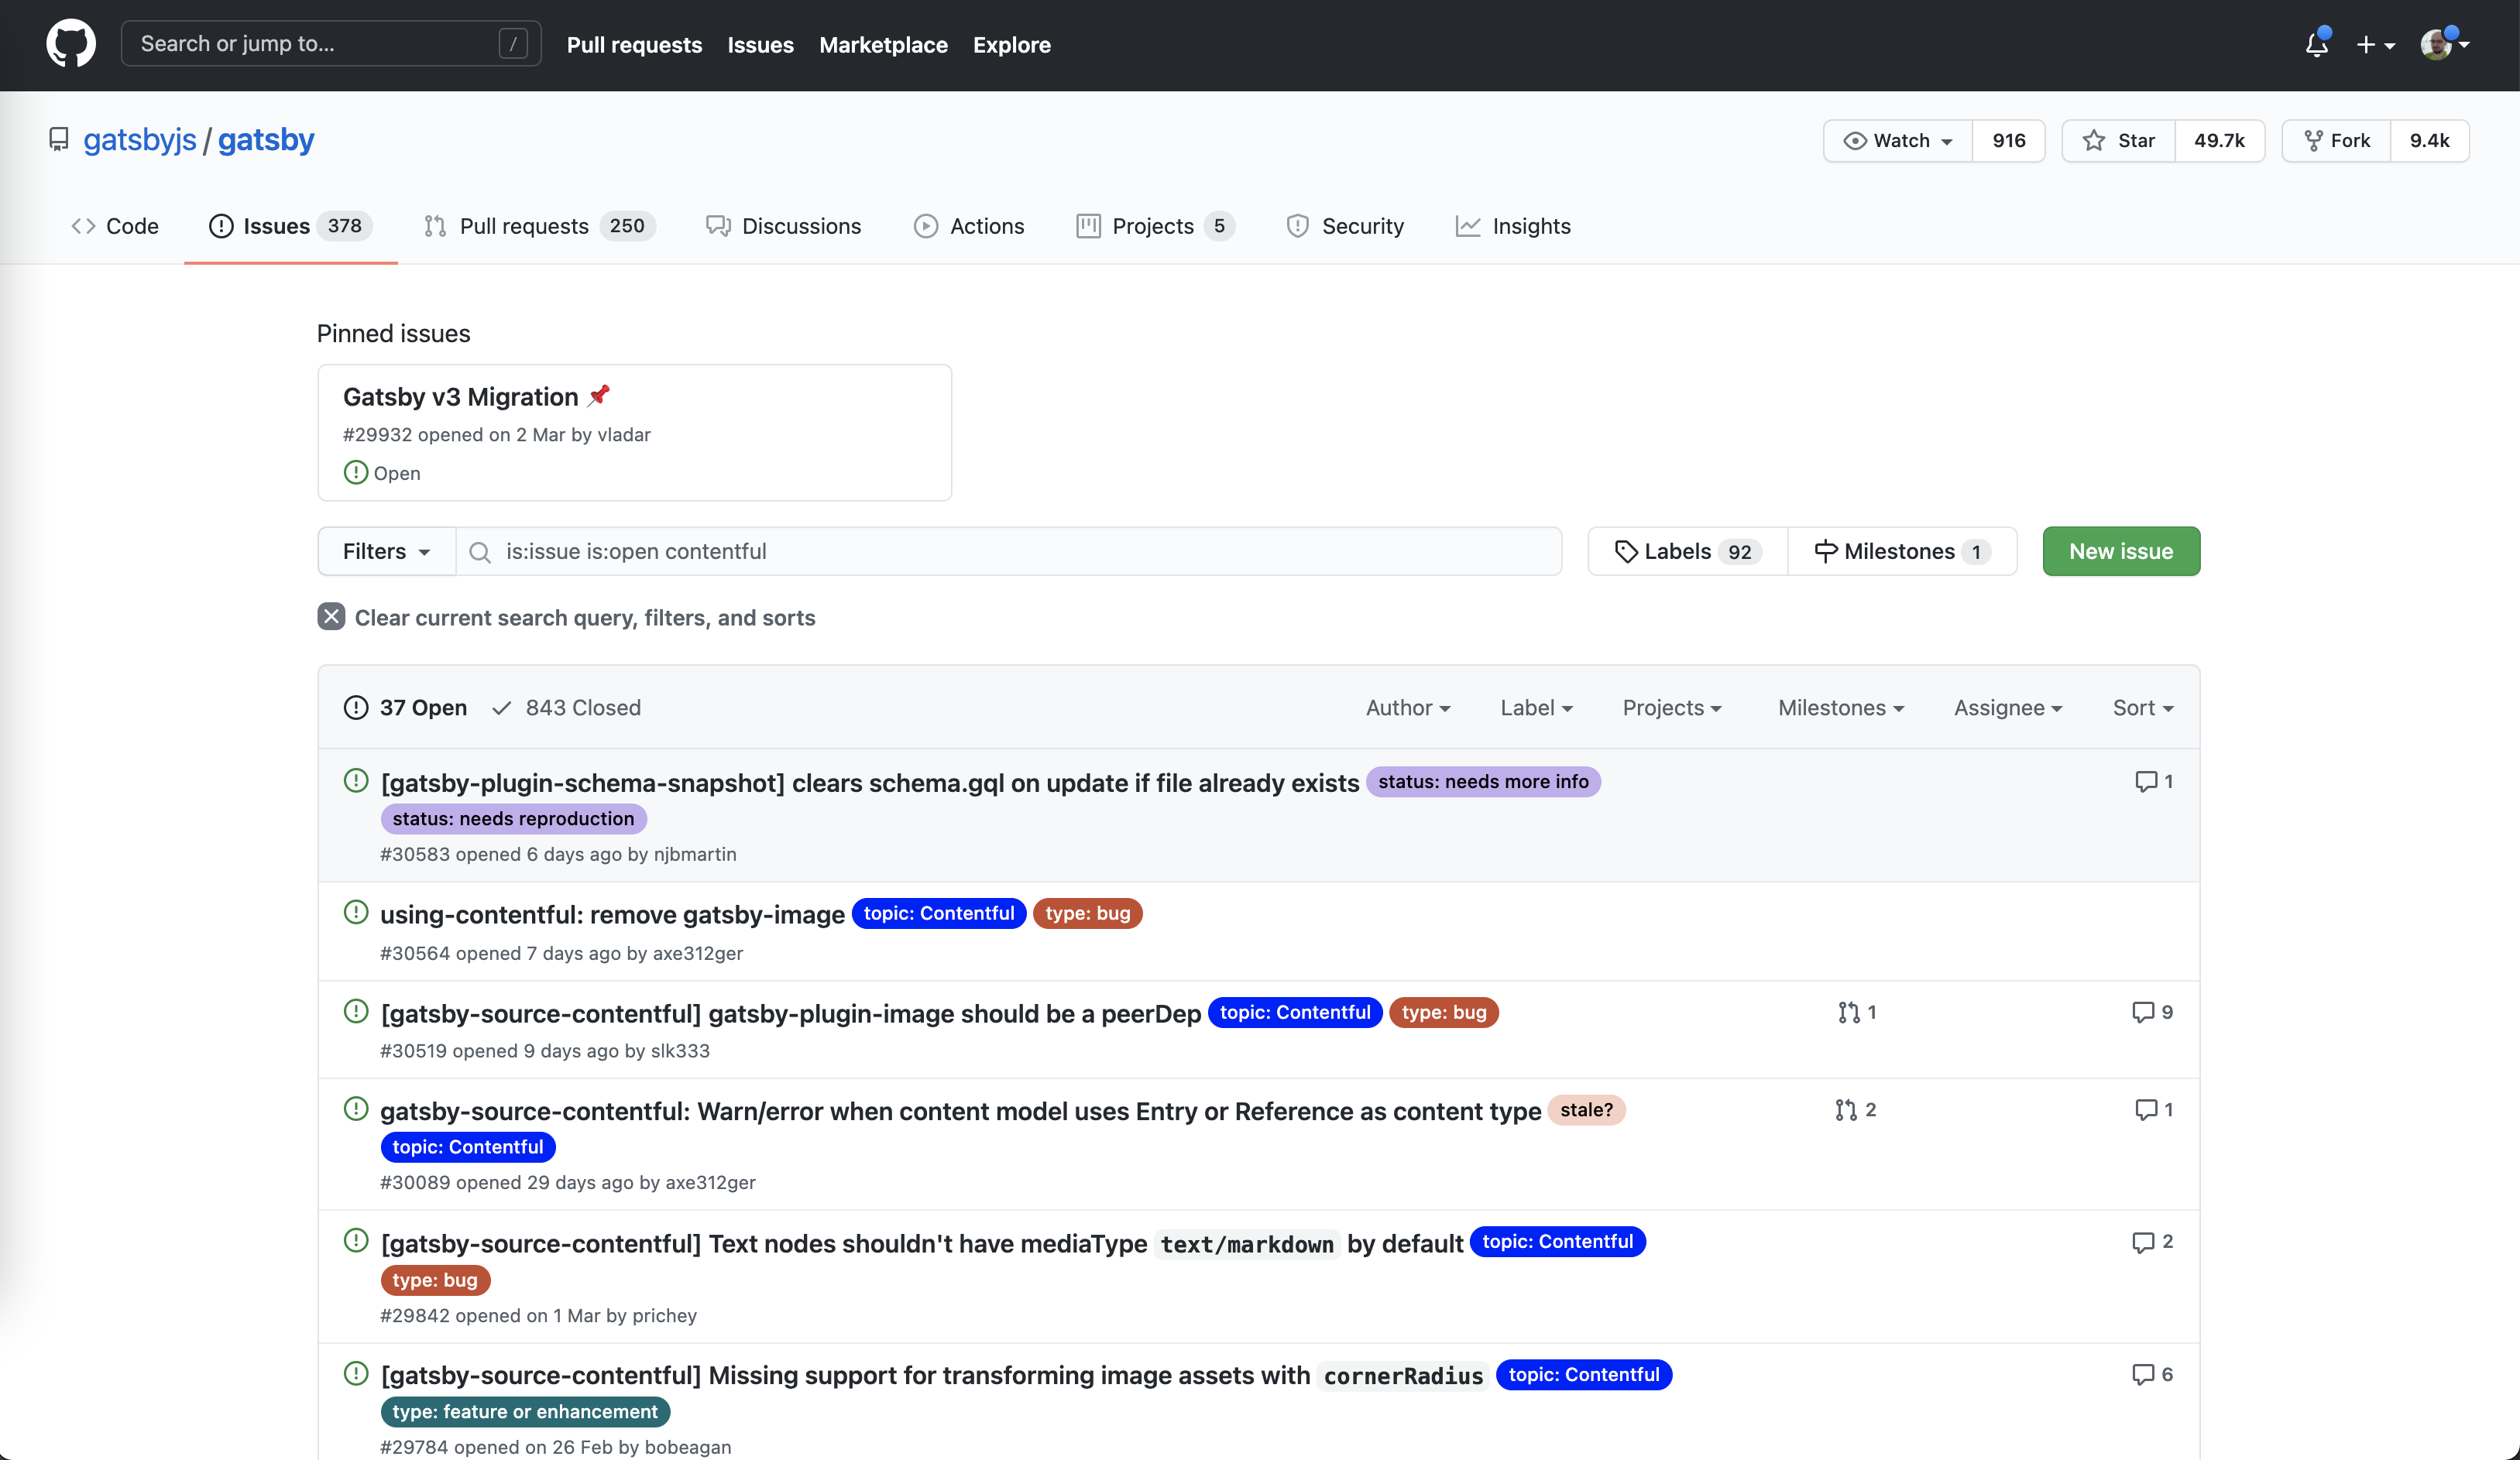This screenshot has width=2520, height=1460.
Task: Open the plus create-new menu
Action: coord(2375,45)
